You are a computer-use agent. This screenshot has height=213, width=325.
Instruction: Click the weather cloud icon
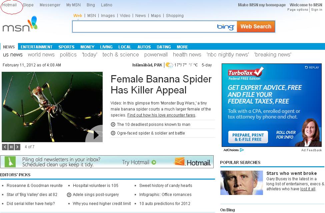[169, 65]
